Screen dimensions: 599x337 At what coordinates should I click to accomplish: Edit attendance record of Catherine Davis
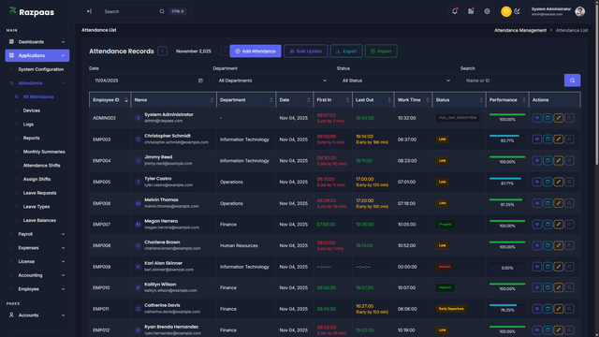558,309
